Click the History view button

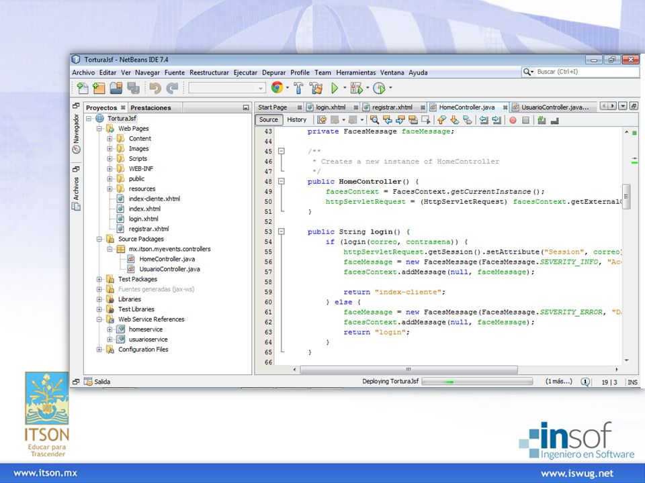(296, 119)
